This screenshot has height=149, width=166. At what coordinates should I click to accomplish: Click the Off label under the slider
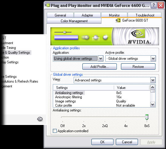point(62,126)
